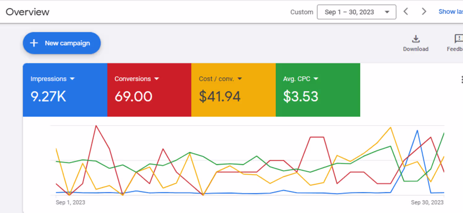Click the New campaign button label
The width and height of the screenshot is (463, 213).
[67, 43]
